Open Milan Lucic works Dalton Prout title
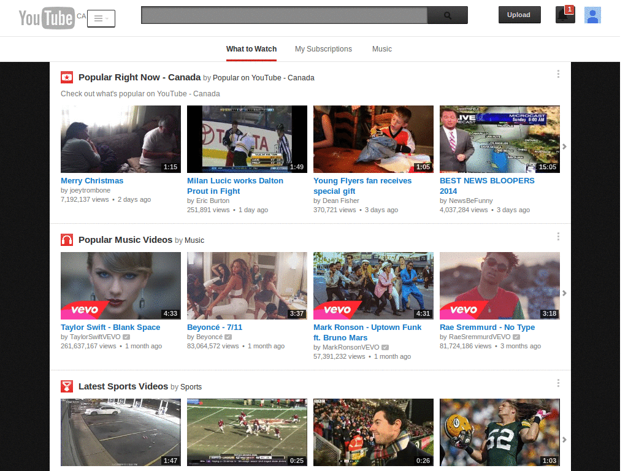This screenshot has width=628, height=471. click(x=235, y=186)
